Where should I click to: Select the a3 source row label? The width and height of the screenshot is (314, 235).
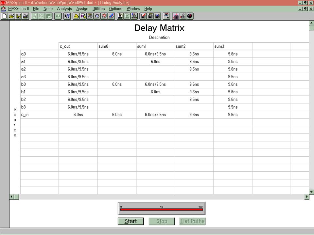(x=40, y=77)
